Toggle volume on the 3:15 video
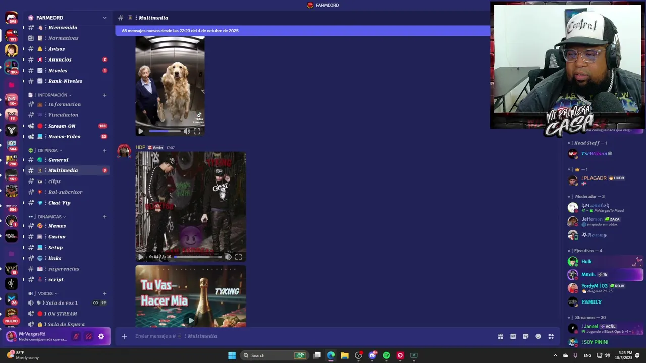 coord(228,257)
